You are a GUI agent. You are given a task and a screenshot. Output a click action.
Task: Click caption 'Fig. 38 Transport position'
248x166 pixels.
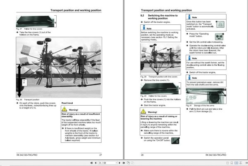tap(28, 100)
